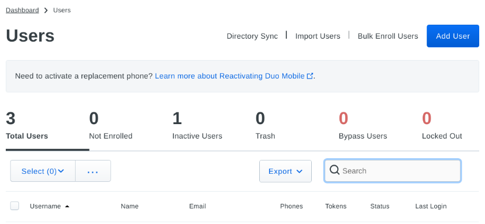The image size is (485, 224).
Task: Tick the select-all checkbox in table header
Action: [14, 206]
